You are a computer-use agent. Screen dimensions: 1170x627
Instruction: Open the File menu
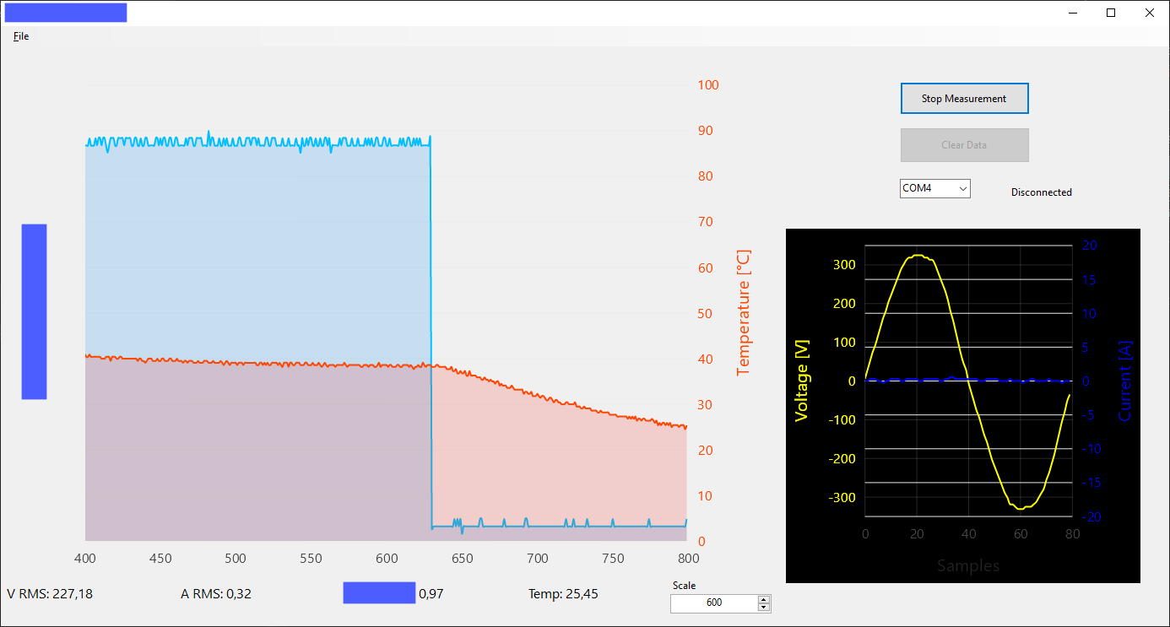coord(21,36)
